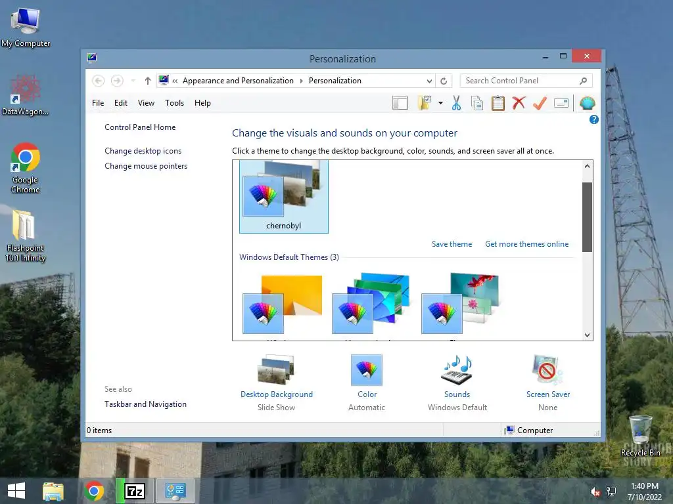The width and height of the screenshot is (673, 504).
Task: Open the folder options dropdown arrow
Action: pyautogui.click(x=440, y=103)
